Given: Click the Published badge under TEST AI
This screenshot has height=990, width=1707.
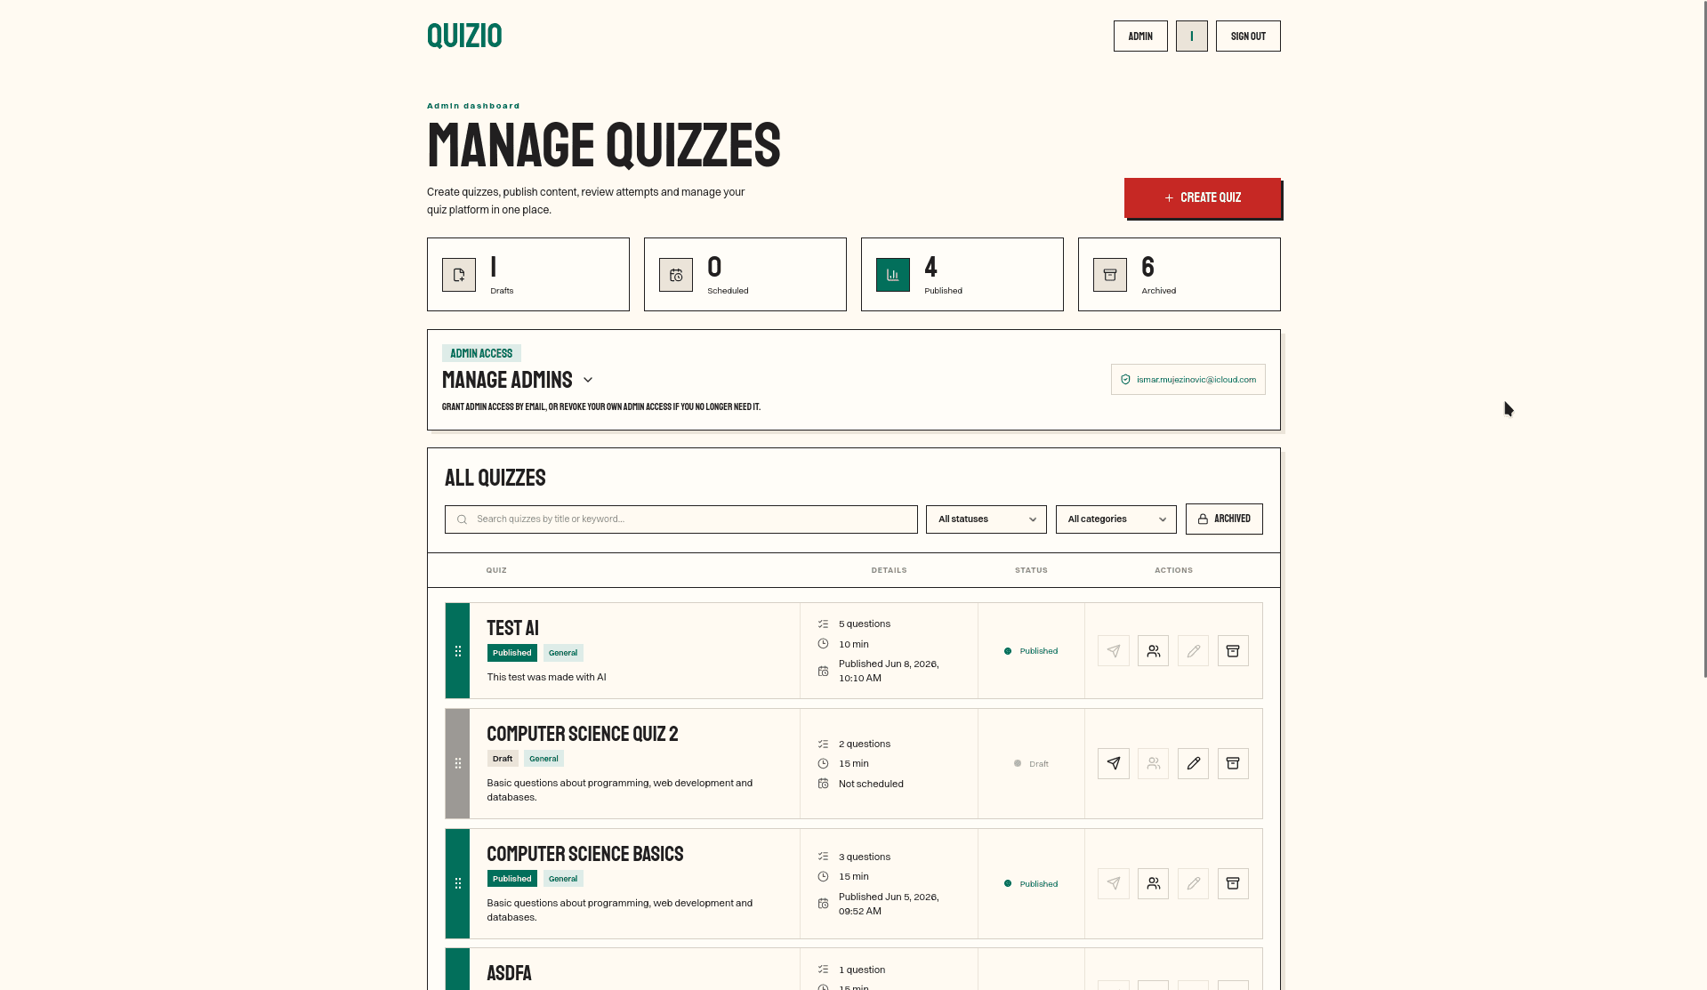Looking at the screenshot, I should tap(512, 653).
